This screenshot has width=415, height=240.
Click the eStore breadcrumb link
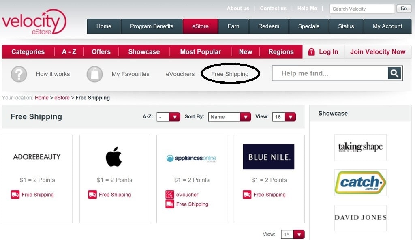pos(62,98)
